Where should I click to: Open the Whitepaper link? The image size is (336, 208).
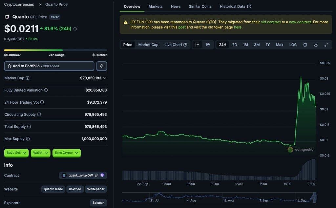(96, 189)
